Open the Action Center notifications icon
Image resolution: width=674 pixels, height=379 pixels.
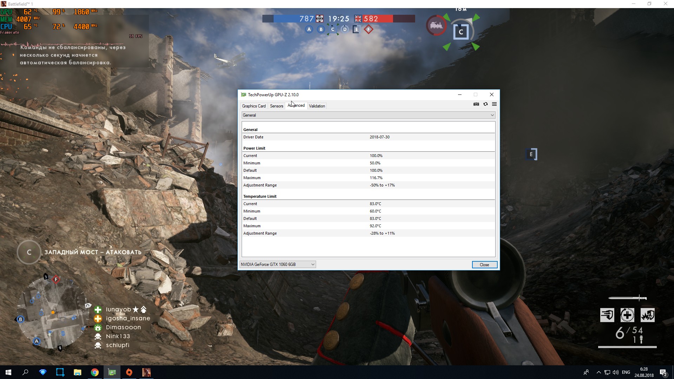[x=663, y=372]
